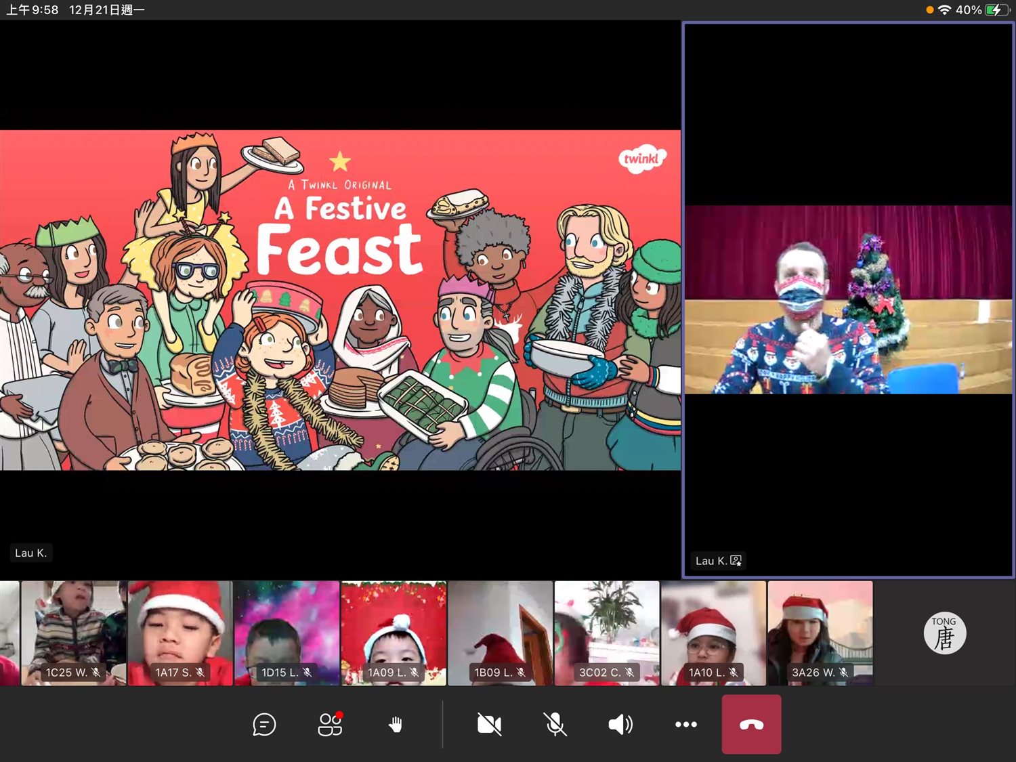The height and width of the screenshot is (762, 1016).
Task: Tap the muted mic icon on 3A26 W.
Action: 844,673
